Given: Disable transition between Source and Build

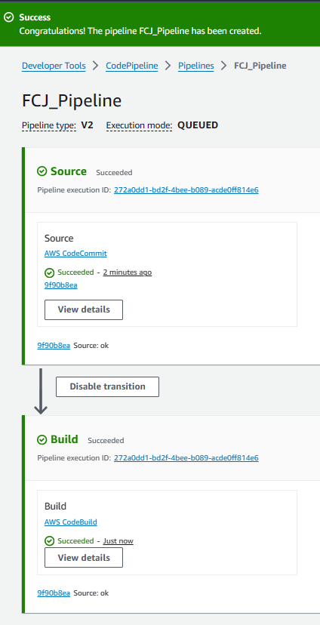Looking at the screenshot, I should click(108, 386).
